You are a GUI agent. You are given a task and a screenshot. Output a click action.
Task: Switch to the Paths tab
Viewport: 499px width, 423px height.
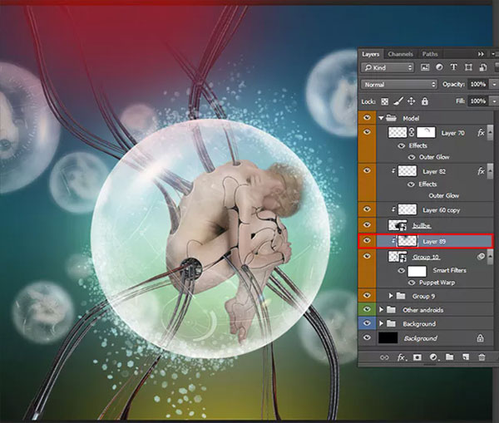pyautogui.click(x=430, y=54)
